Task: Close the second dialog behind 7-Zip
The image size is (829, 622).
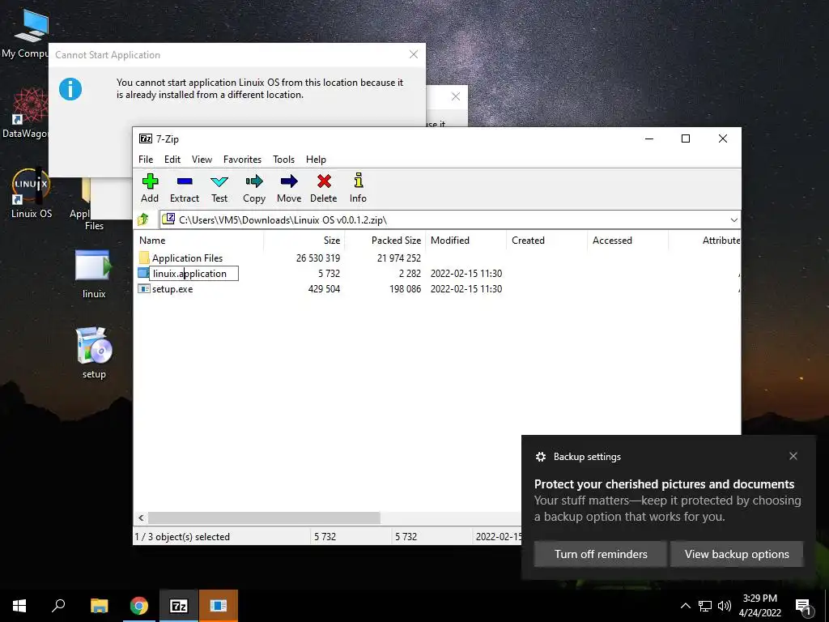Action: pyautogui.click(x=456, y=96)
